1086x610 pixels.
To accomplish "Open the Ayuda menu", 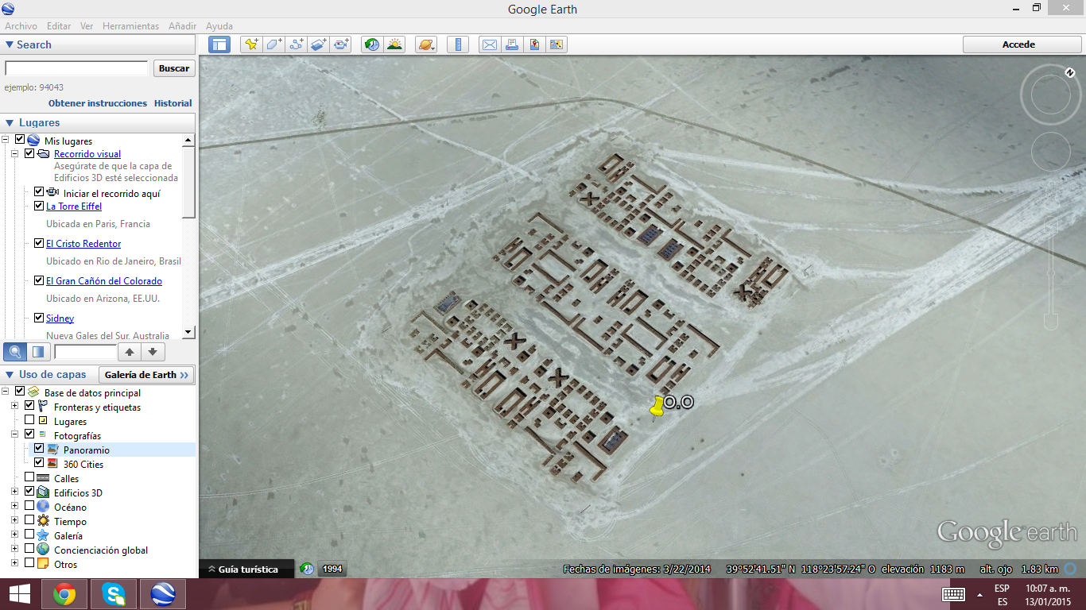I will [x=219, y=26].
